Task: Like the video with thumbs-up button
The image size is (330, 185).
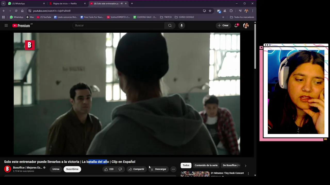Action: 109,169
